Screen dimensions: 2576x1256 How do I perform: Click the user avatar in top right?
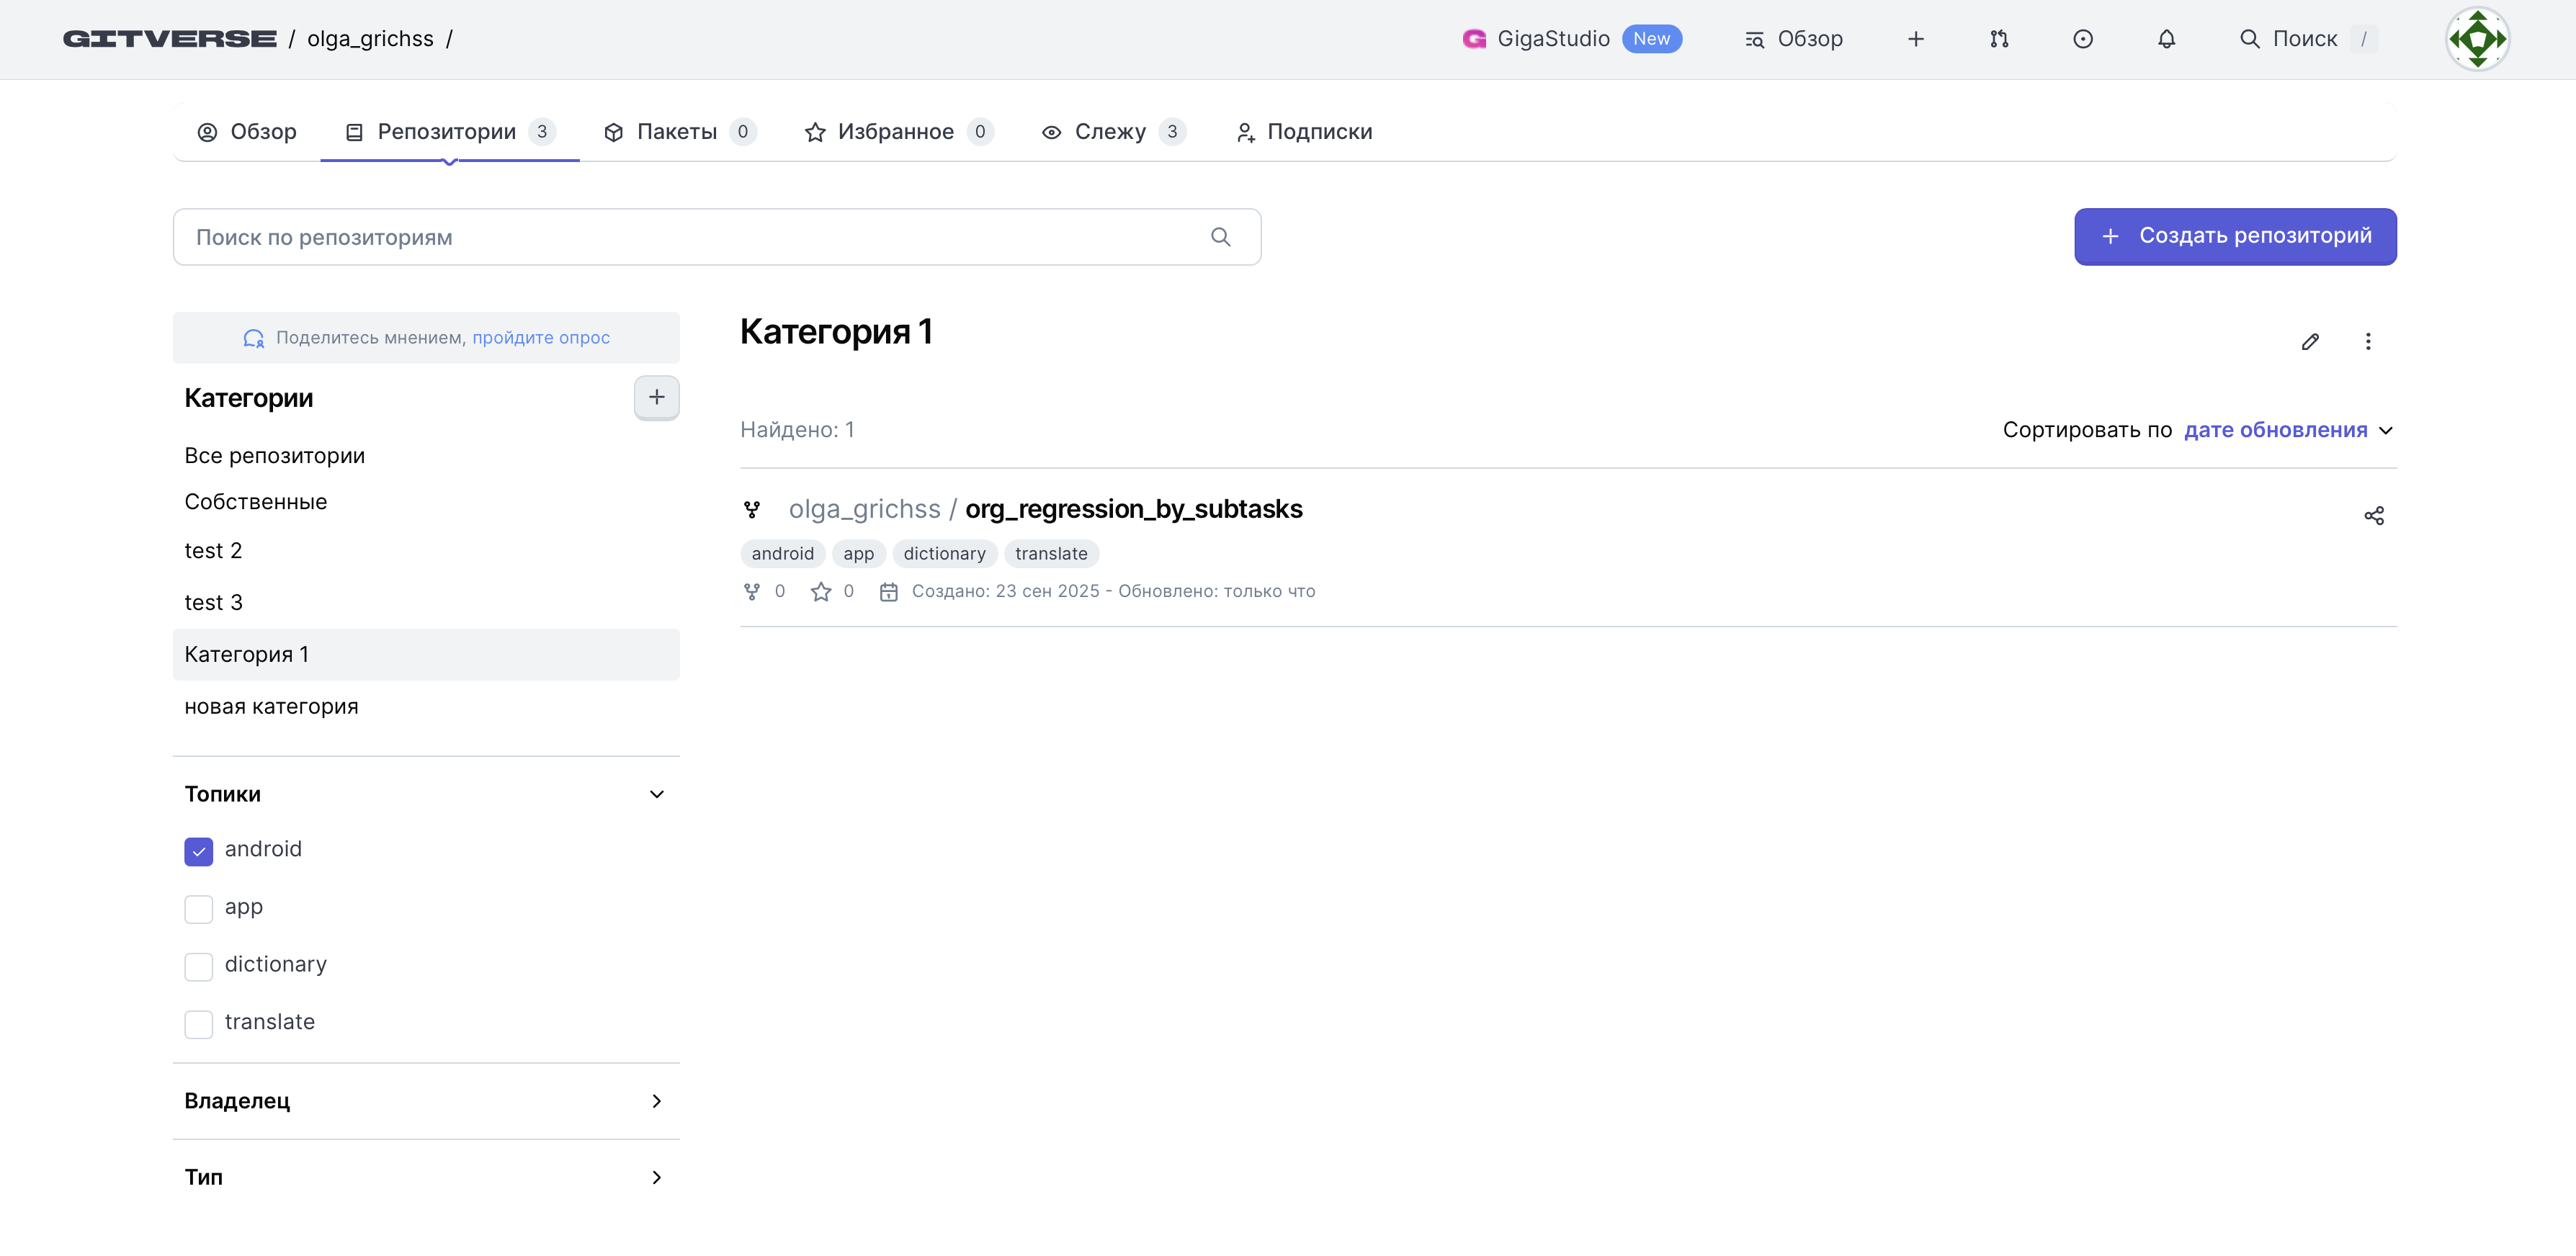pos(2477,39)
